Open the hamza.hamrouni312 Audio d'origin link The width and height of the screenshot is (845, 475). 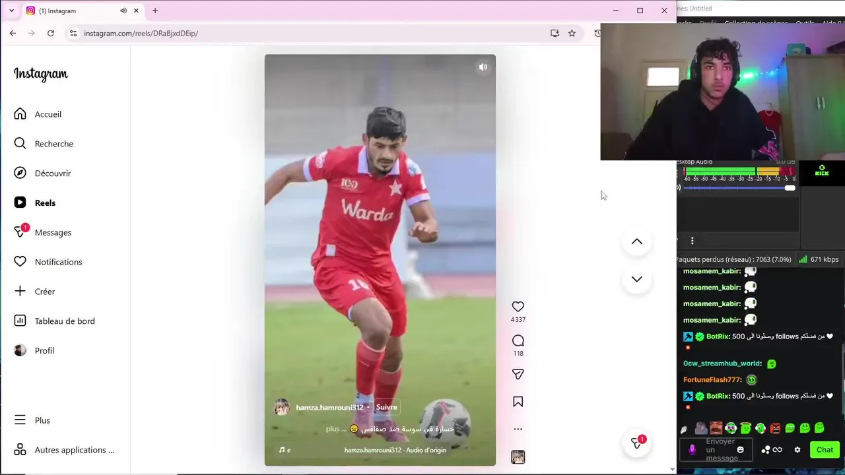pyautogui.click(x=395, y=450)
